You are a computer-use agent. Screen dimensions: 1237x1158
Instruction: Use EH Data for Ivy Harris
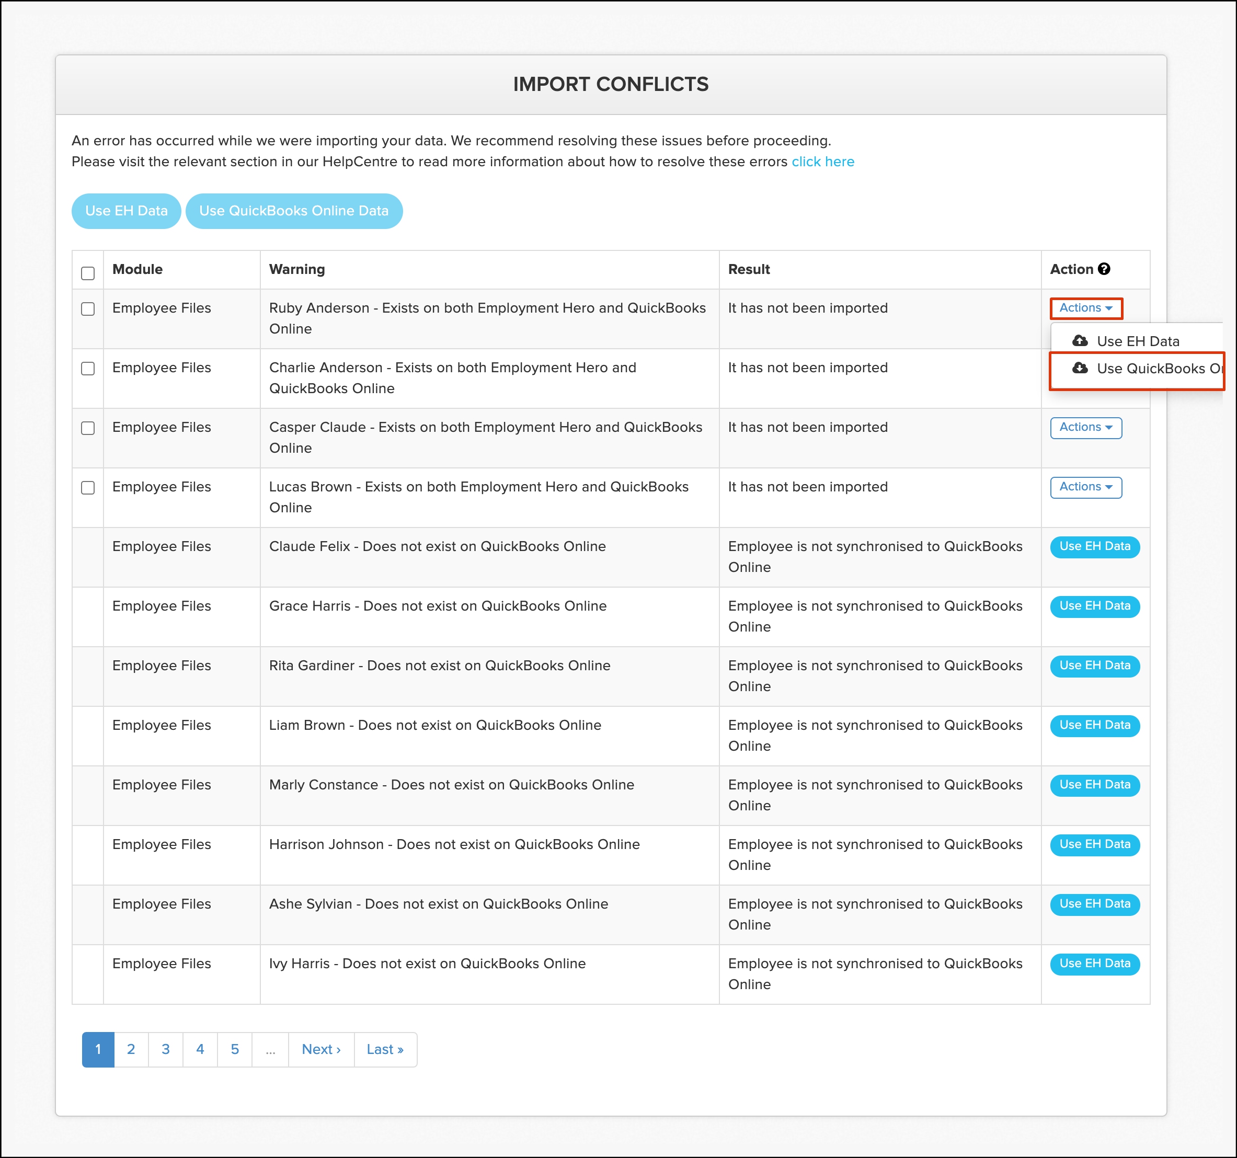(x=1094, y=963)
